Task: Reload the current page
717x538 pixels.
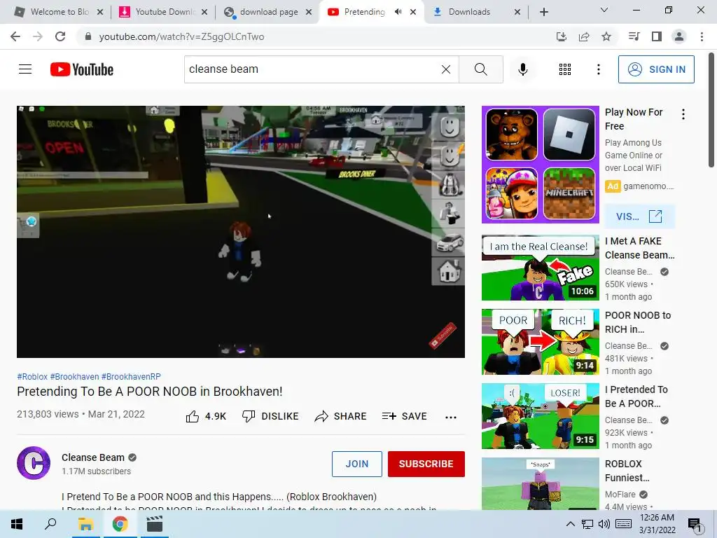Action: coord(60,36)
